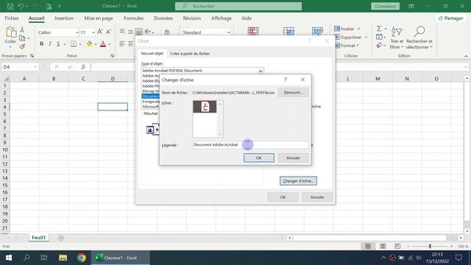Click the fill color bucket icon

click(x=89, y=44)
